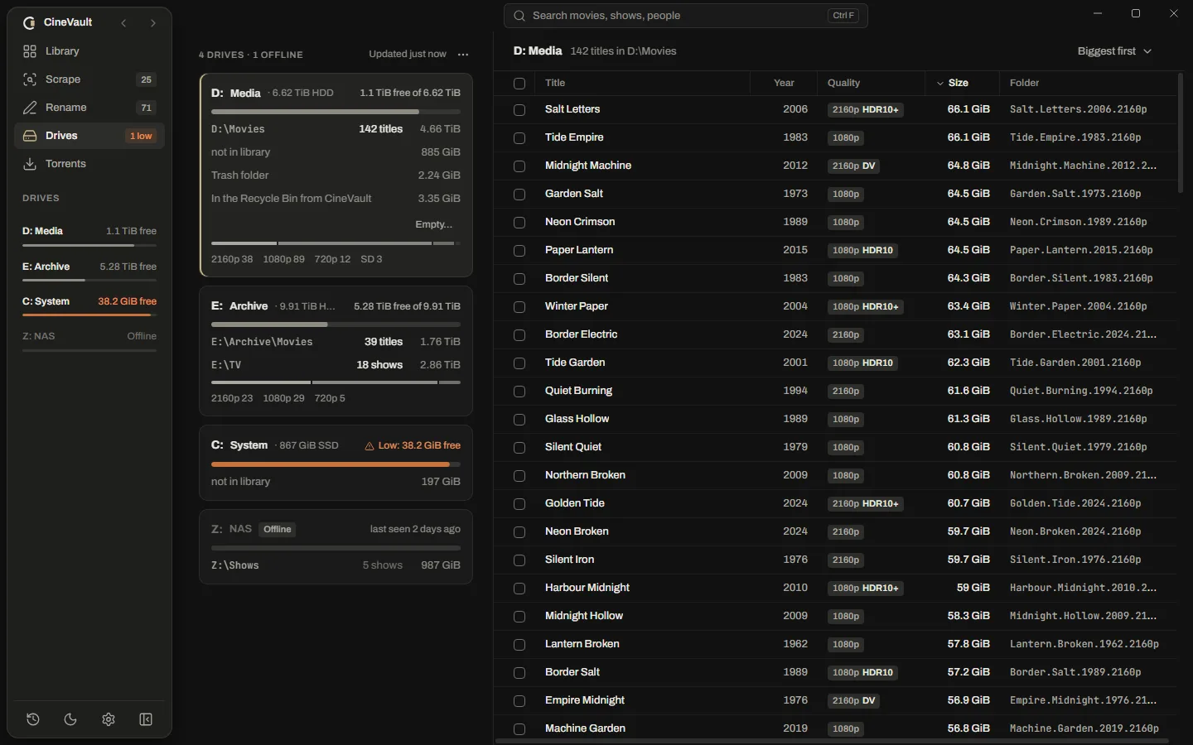The width and height of the screenshot is (1193, 745).
Task: Click the D: Media card usage bar
Action: coord(336,111)
